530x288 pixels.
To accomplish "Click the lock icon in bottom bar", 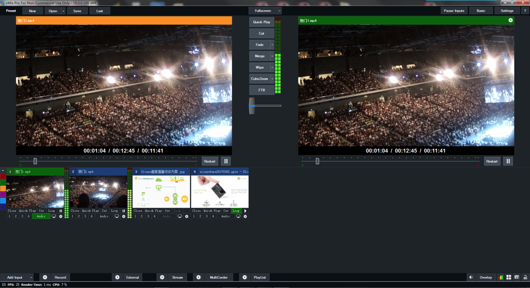I will (525, 277).
